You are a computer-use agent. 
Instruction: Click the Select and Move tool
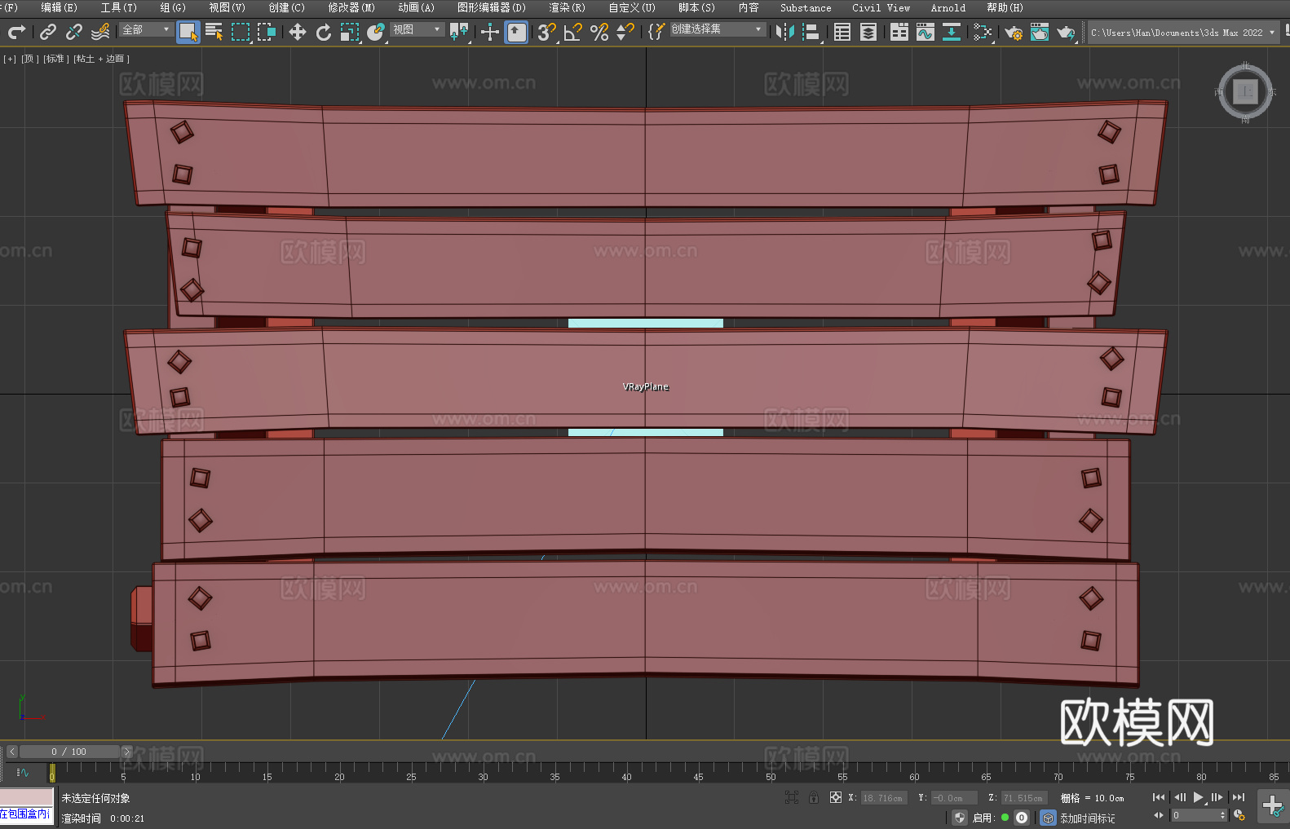[298, 32]
